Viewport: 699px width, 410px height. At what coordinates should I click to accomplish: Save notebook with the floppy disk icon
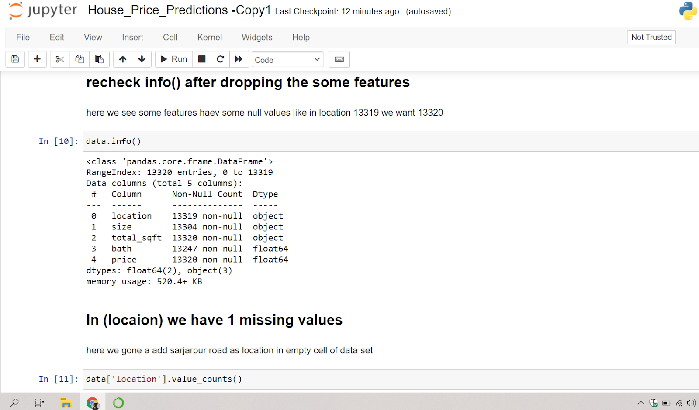pyautogui.click(x=15, y=59)
